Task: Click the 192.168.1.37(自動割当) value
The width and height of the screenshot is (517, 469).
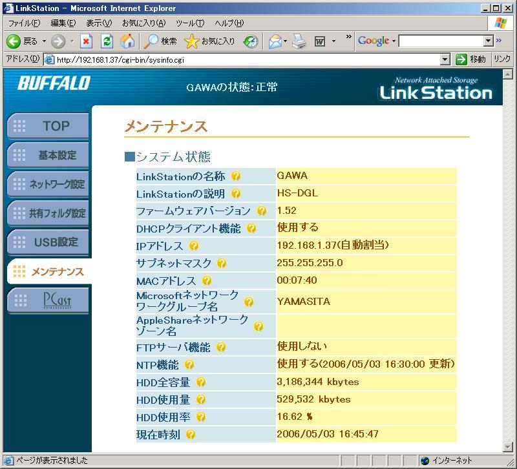Action: coord(333,245)
